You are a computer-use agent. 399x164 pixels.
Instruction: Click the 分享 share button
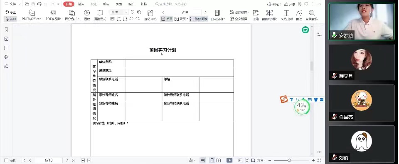290,4
